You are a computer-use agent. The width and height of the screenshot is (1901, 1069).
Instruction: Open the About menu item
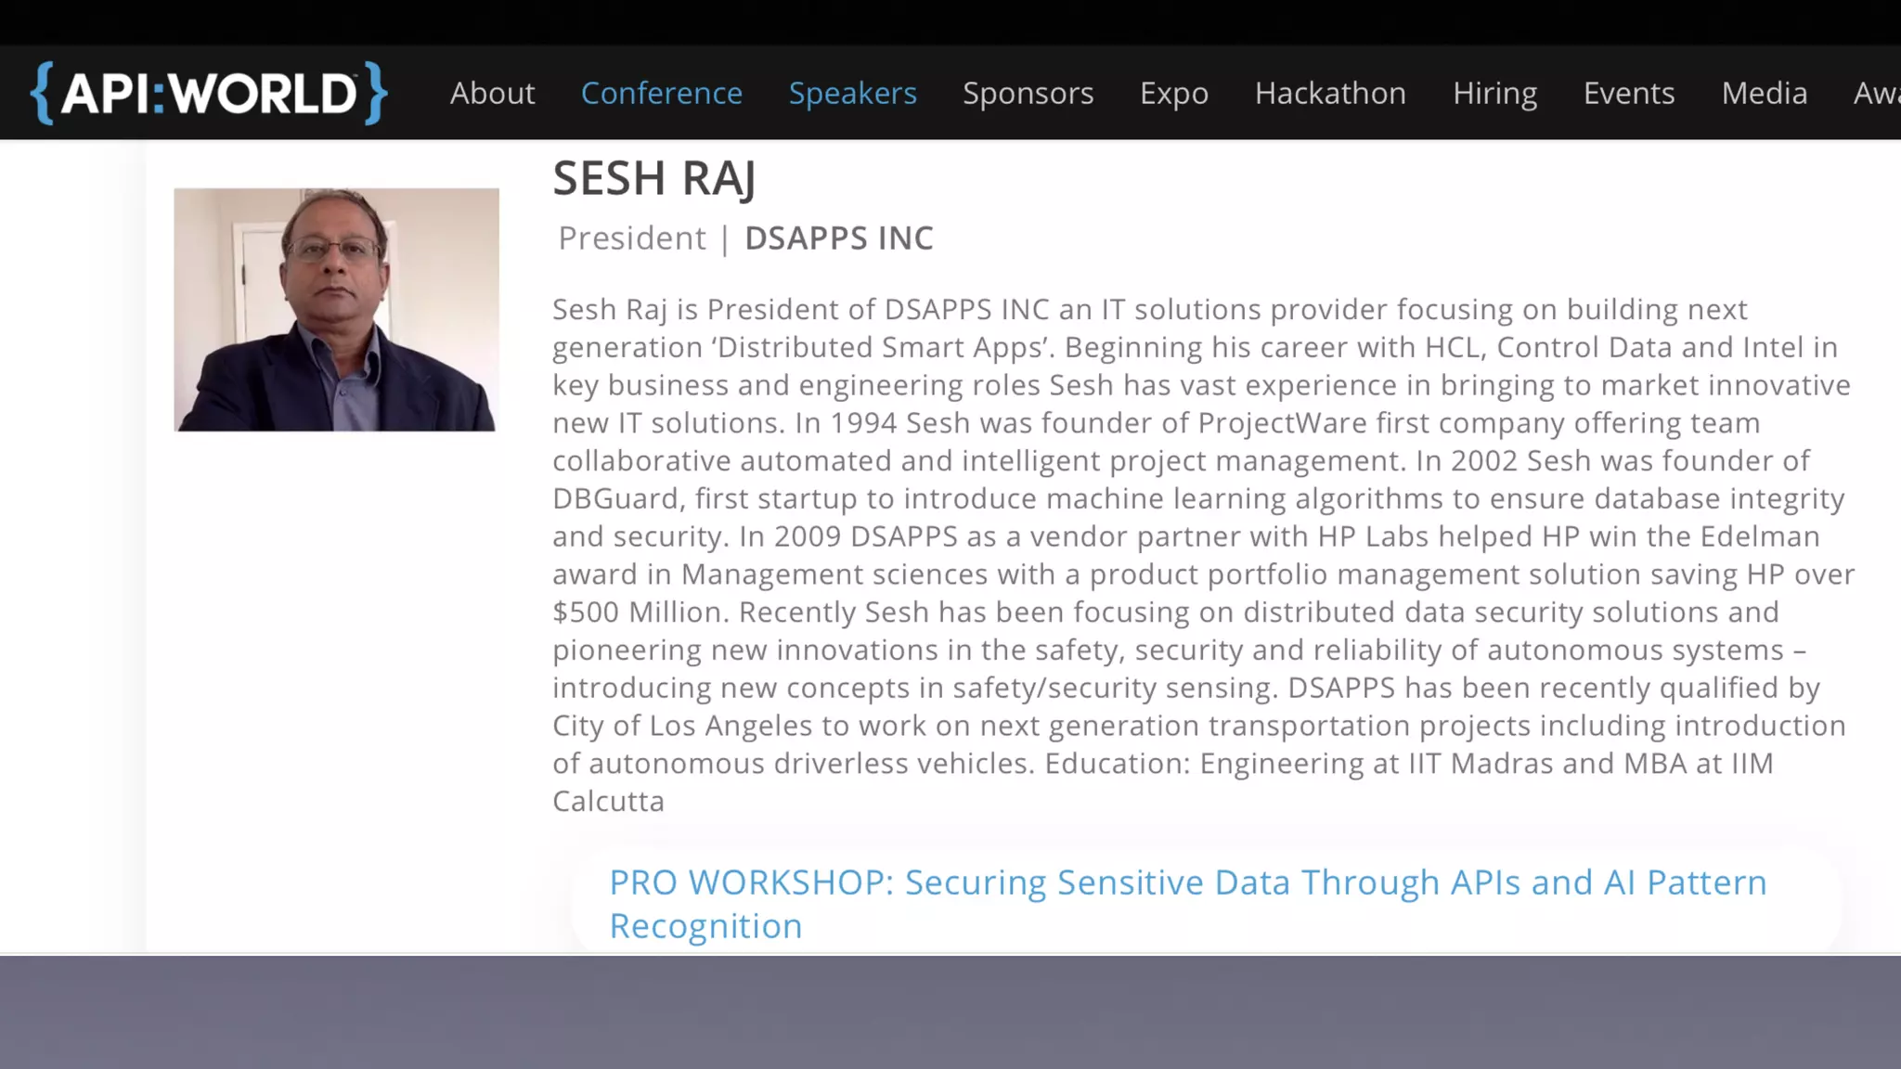tap(492, 93)
